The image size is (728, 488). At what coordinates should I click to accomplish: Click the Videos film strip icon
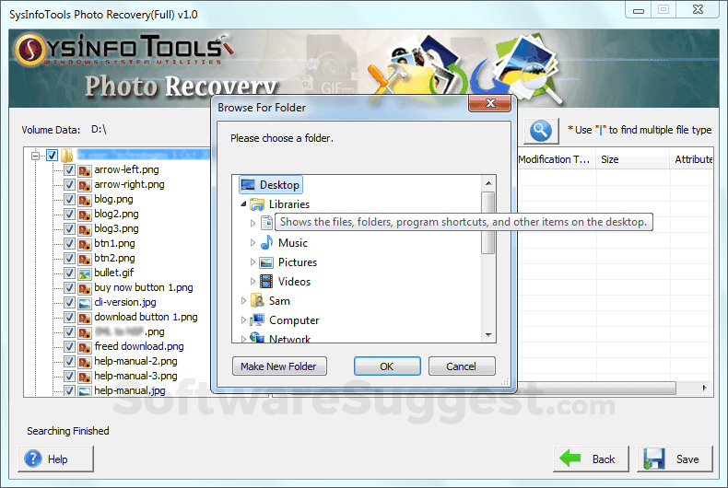[x=266, y=281]
